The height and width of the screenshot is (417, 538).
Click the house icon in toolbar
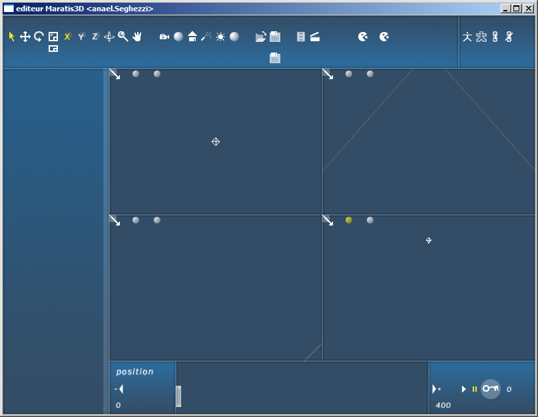pos(192,37)
